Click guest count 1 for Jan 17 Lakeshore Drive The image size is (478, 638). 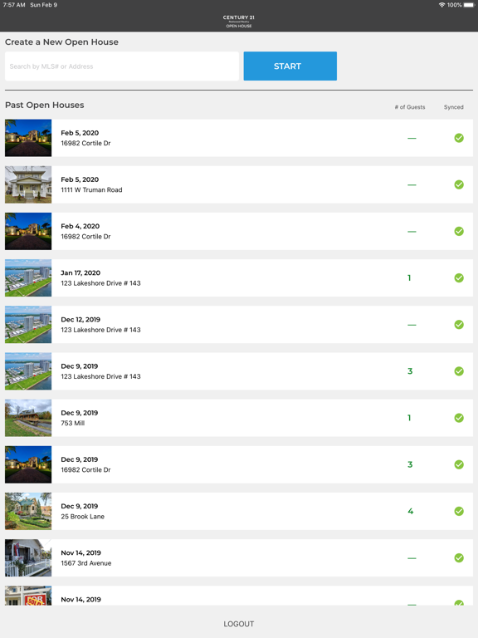point(409,278)
